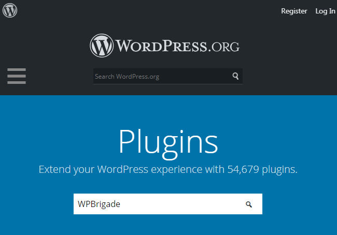Click the text 'Extend your WordPress experience with 54,679 plugins.'

click(x=168, y=170)
